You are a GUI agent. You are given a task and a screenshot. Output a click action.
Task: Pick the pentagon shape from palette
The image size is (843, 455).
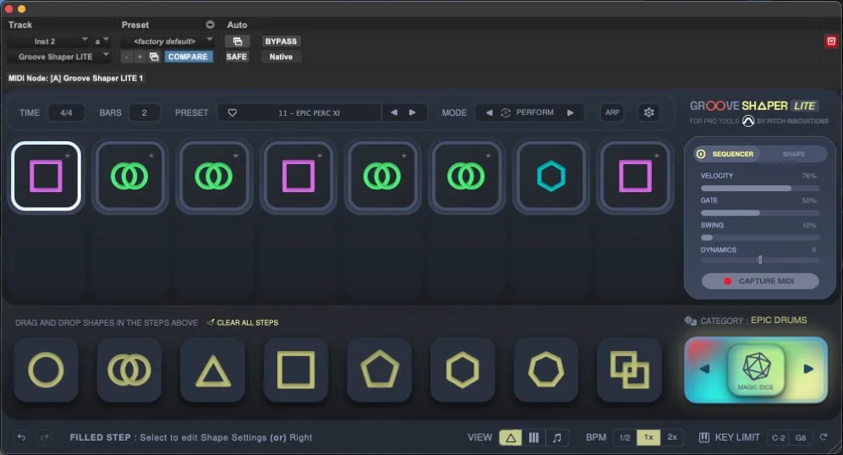(x=380, y=370)
